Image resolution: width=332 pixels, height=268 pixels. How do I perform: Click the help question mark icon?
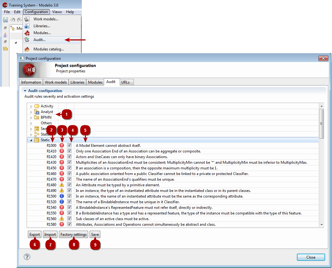point(27,257)
